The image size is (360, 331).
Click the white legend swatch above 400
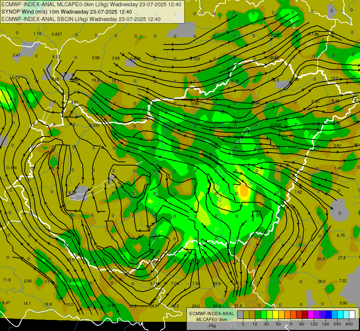(352, 314)
